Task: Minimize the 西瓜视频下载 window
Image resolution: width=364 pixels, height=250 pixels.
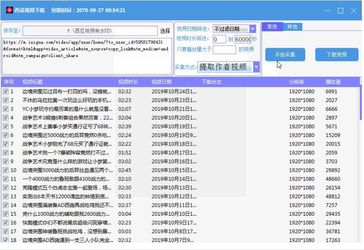Action: coord(327,11)
